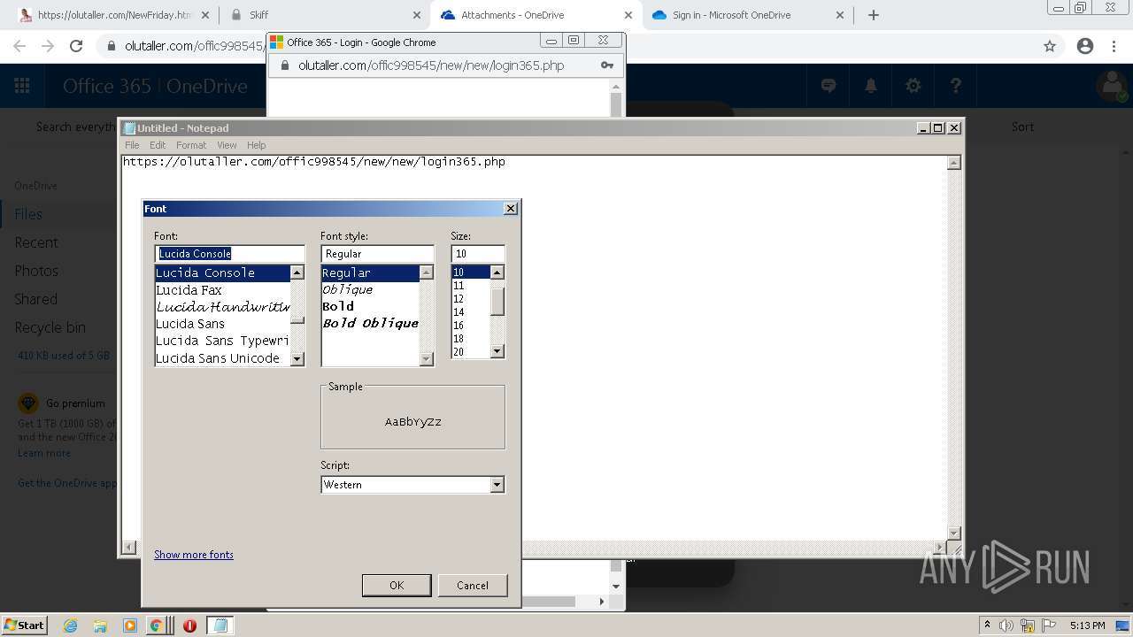Screen dimensions: 1133x637
Task: Confirm the font dialog with OK
Action: (x=397, y=585)
